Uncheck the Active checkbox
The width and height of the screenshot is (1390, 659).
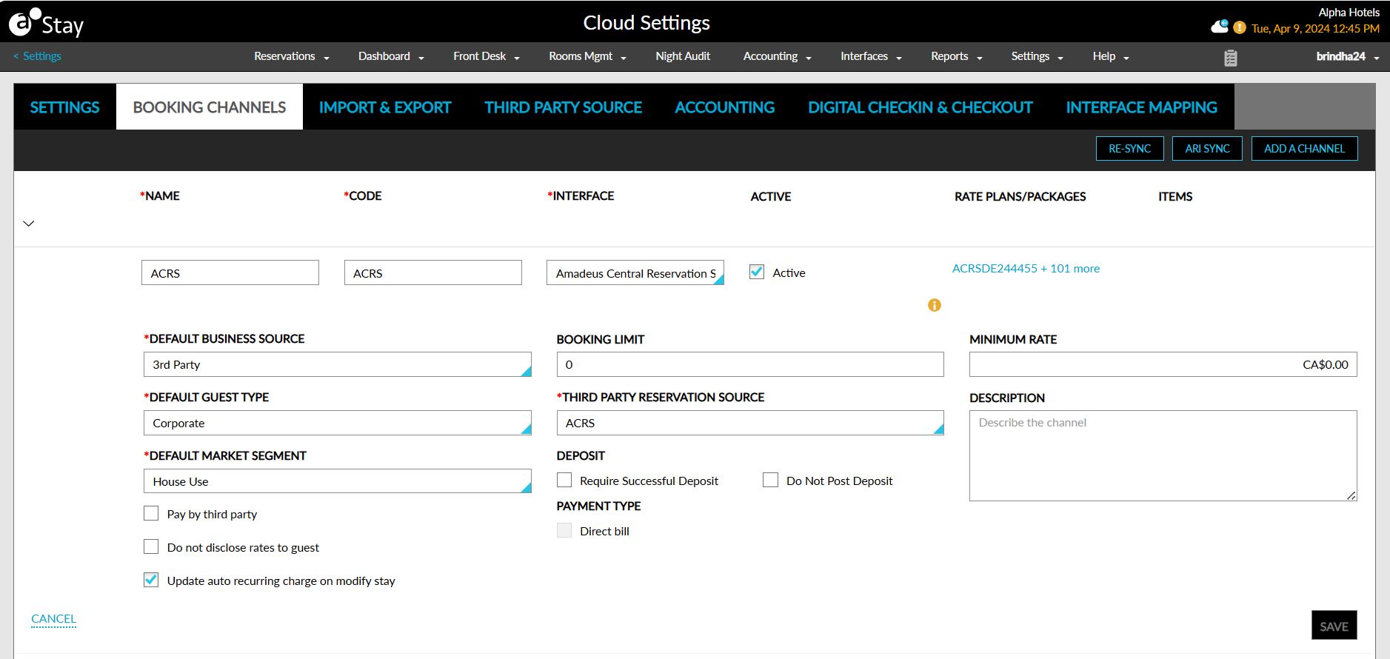756,272
